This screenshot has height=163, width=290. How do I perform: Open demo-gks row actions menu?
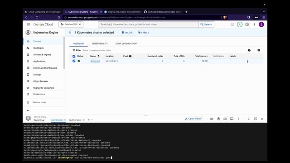point(247,61)
